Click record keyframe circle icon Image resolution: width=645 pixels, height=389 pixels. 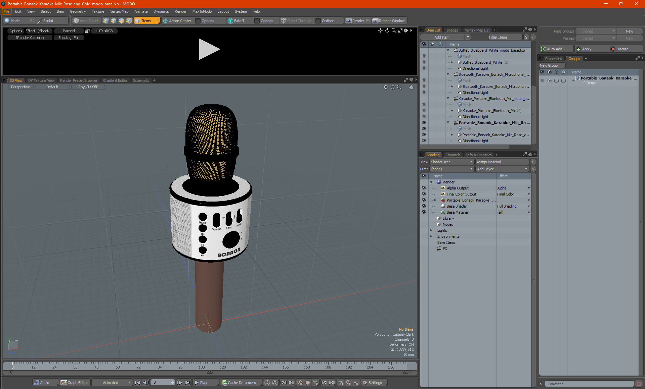pos(307,383)
